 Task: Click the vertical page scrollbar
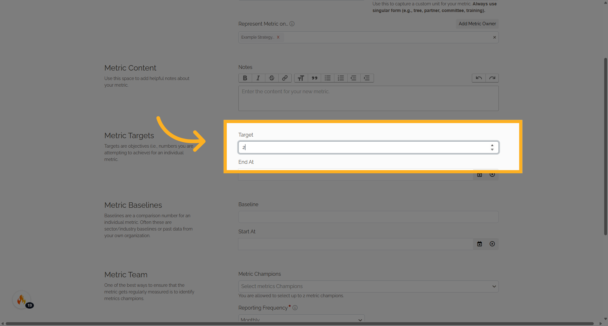605,146
